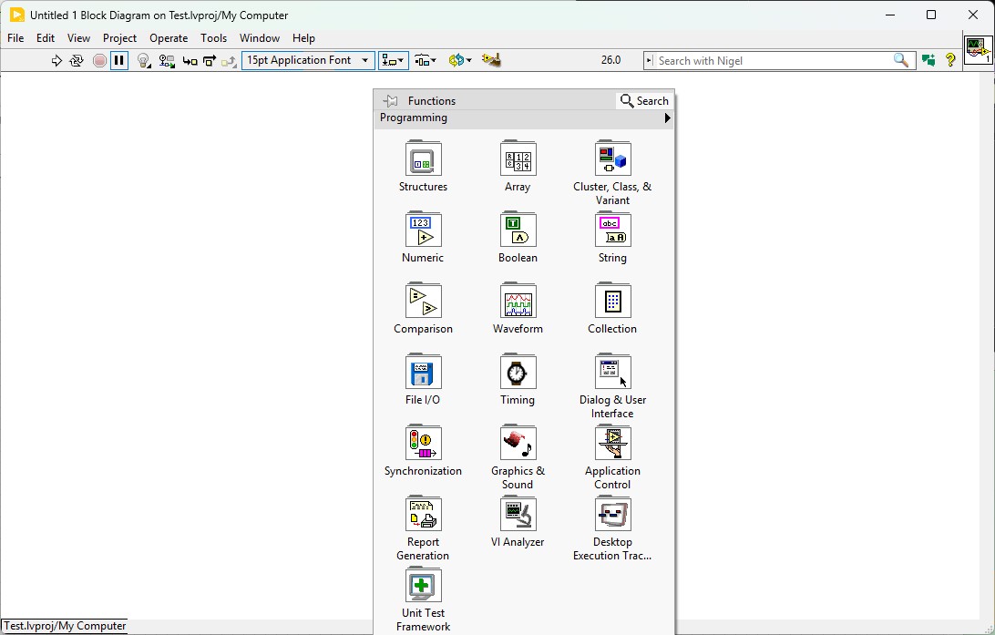Click the VI icon at top right

[978, 50]
